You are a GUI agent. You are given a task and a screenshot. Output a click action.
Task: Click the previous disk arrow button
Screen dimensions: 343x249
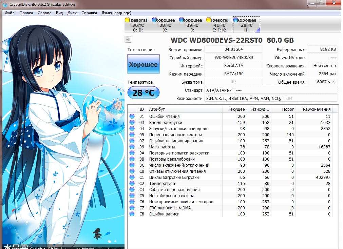click(128, 40)
